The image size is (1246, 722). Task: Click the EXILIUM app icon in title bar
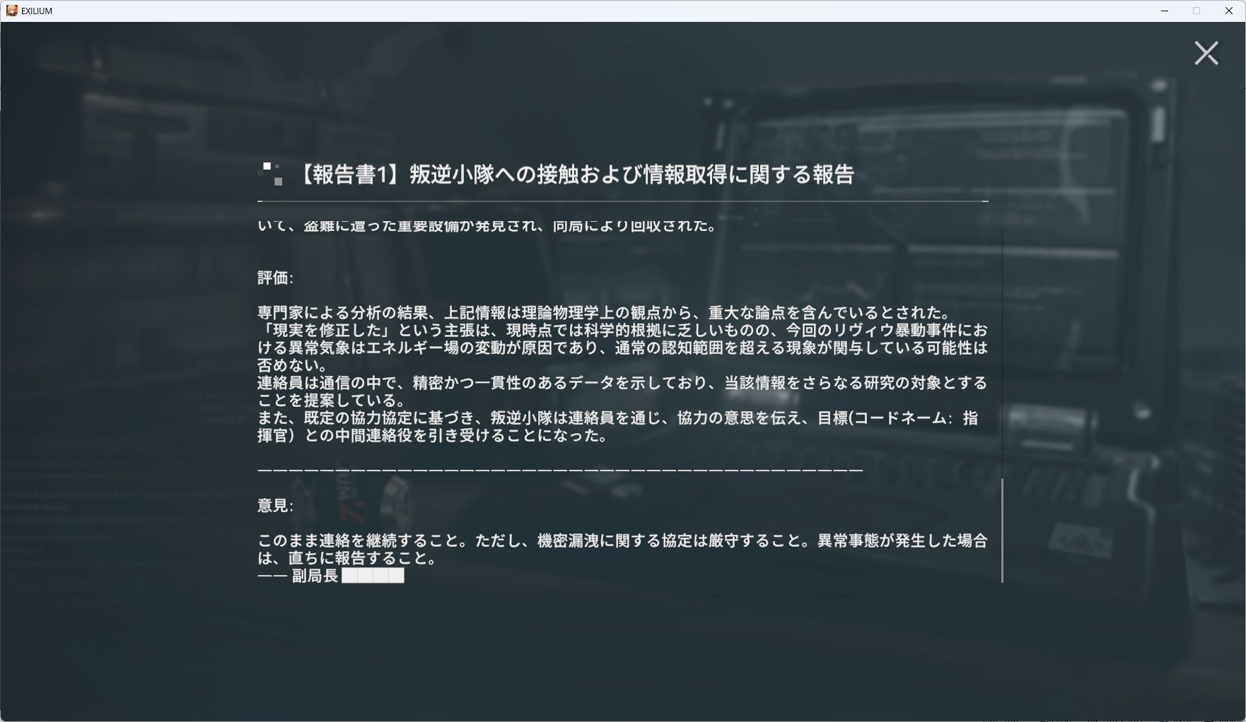pyautogui.click(x=11, y=11)
